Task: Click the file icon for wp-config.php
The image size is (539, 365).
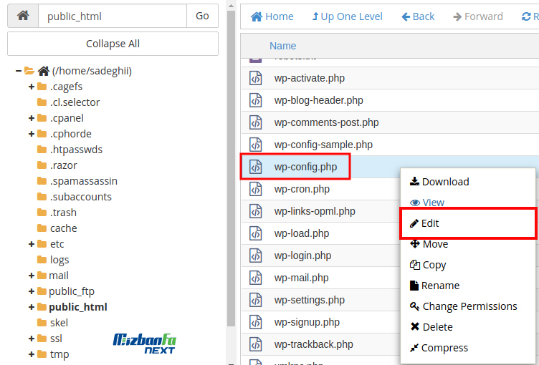Action: tap(256, 167)
